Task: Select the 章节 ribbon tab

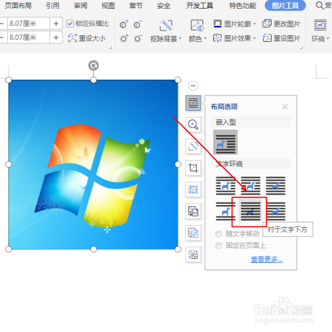Action: tap(136, 5)
